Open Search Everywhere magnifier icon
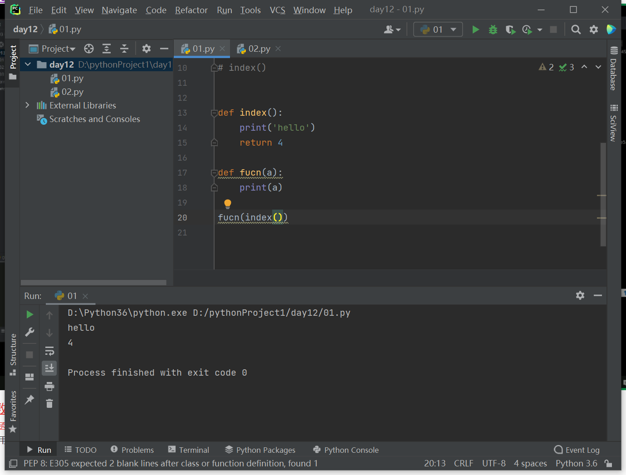The height and width of the screenshot is (475, 626). [576, 29]
